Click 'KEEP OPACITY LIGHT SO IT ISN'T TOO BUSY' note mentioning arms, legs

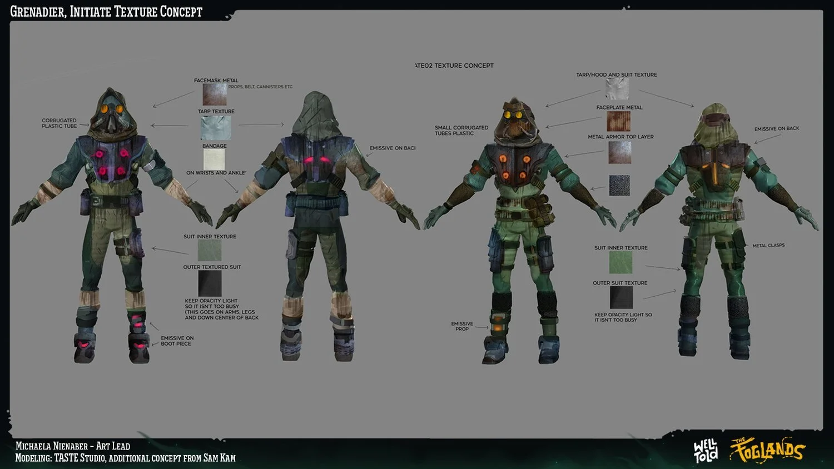pos(221,309)
